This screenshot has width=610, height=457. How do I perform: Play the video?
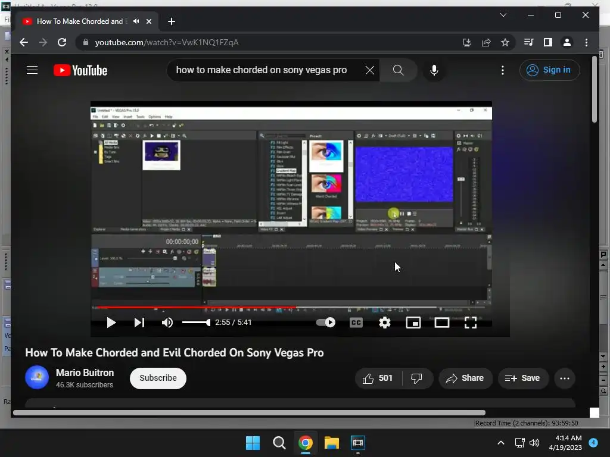[x=111, y=323]
